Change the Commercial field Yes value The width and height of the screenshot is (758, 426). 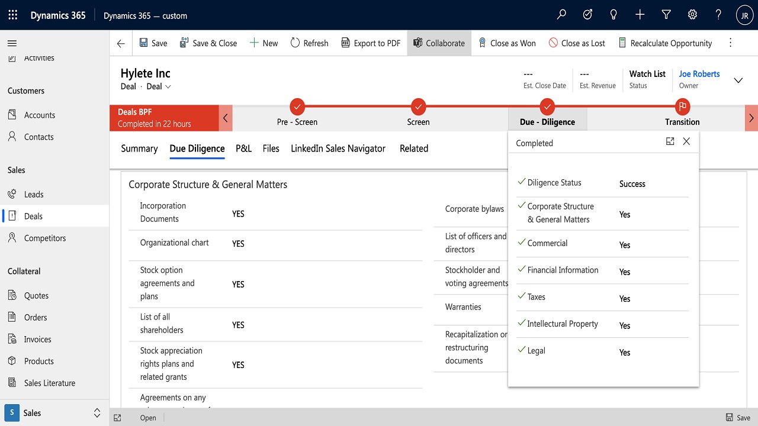pyautogui.click(x=625, y=245)
